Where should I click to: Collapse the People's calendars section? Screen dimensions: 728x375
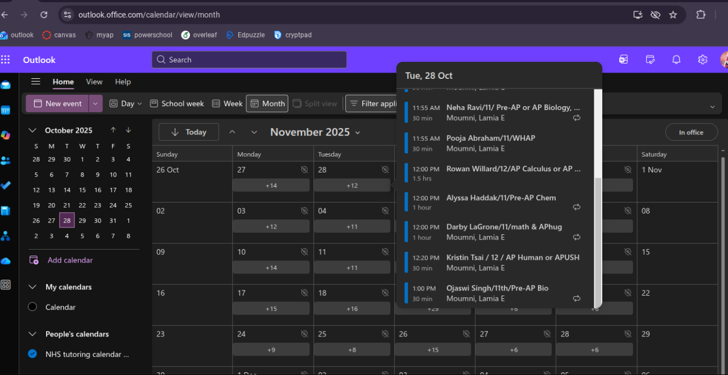point(32,334)
